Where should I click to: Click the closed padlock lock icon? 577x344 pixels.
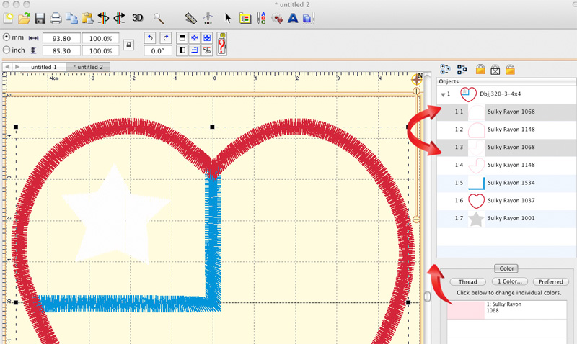tap(480, 69)
